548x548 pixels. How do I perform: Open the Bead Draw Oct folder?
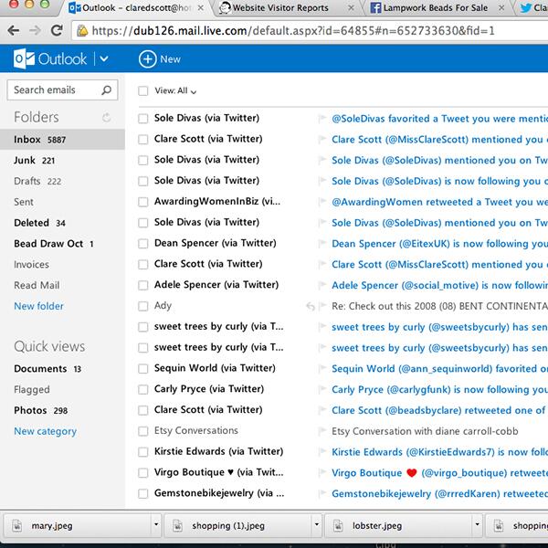coord(54,244)
